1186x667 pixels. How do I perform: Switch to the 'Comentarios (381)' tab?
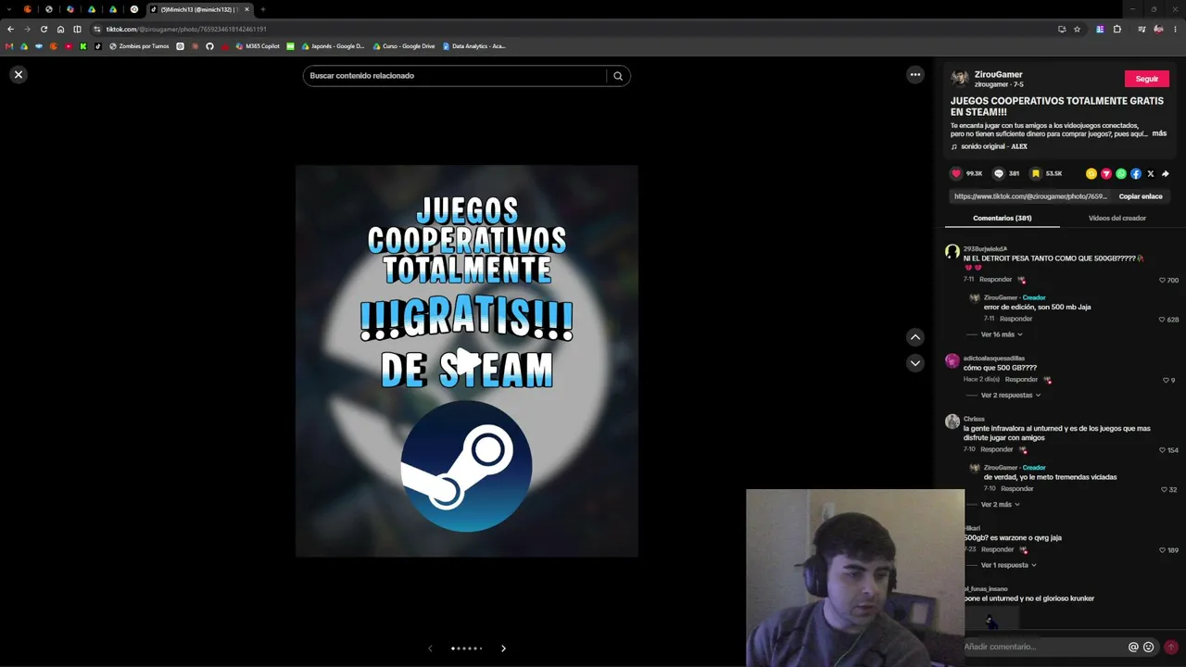click(x=1003, y=218)
